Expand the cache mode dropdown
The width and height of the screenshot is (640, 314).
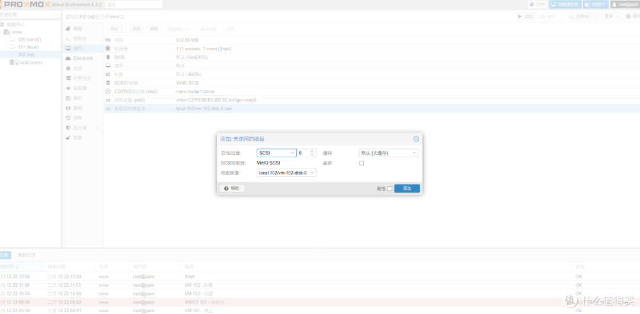coord(389,153)
